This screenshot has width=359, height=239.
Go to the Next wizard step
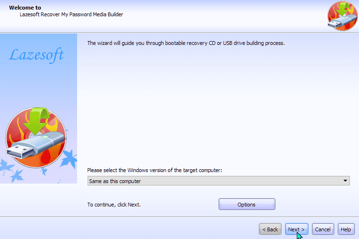click(296, 229)
